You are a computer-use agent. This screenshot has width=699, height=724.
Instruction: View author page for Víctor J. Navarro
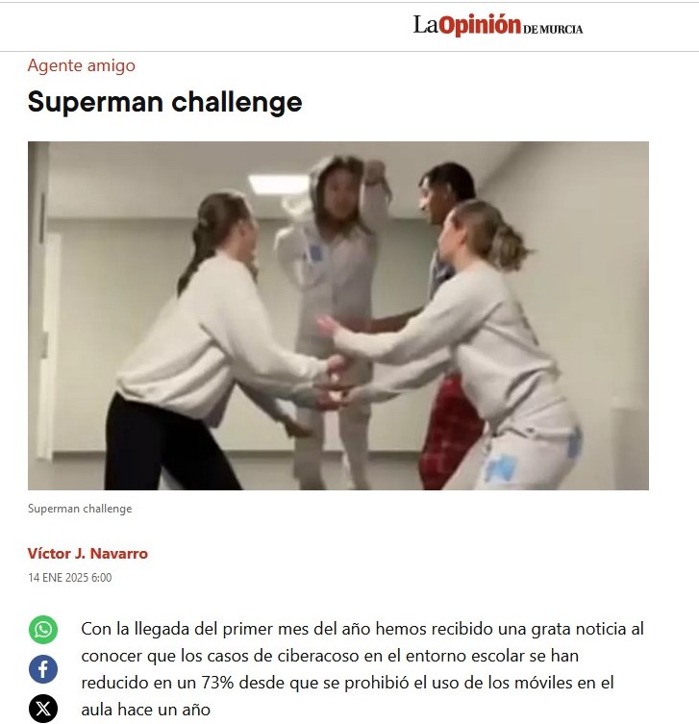pyautogui.click(x=87, y=553)
